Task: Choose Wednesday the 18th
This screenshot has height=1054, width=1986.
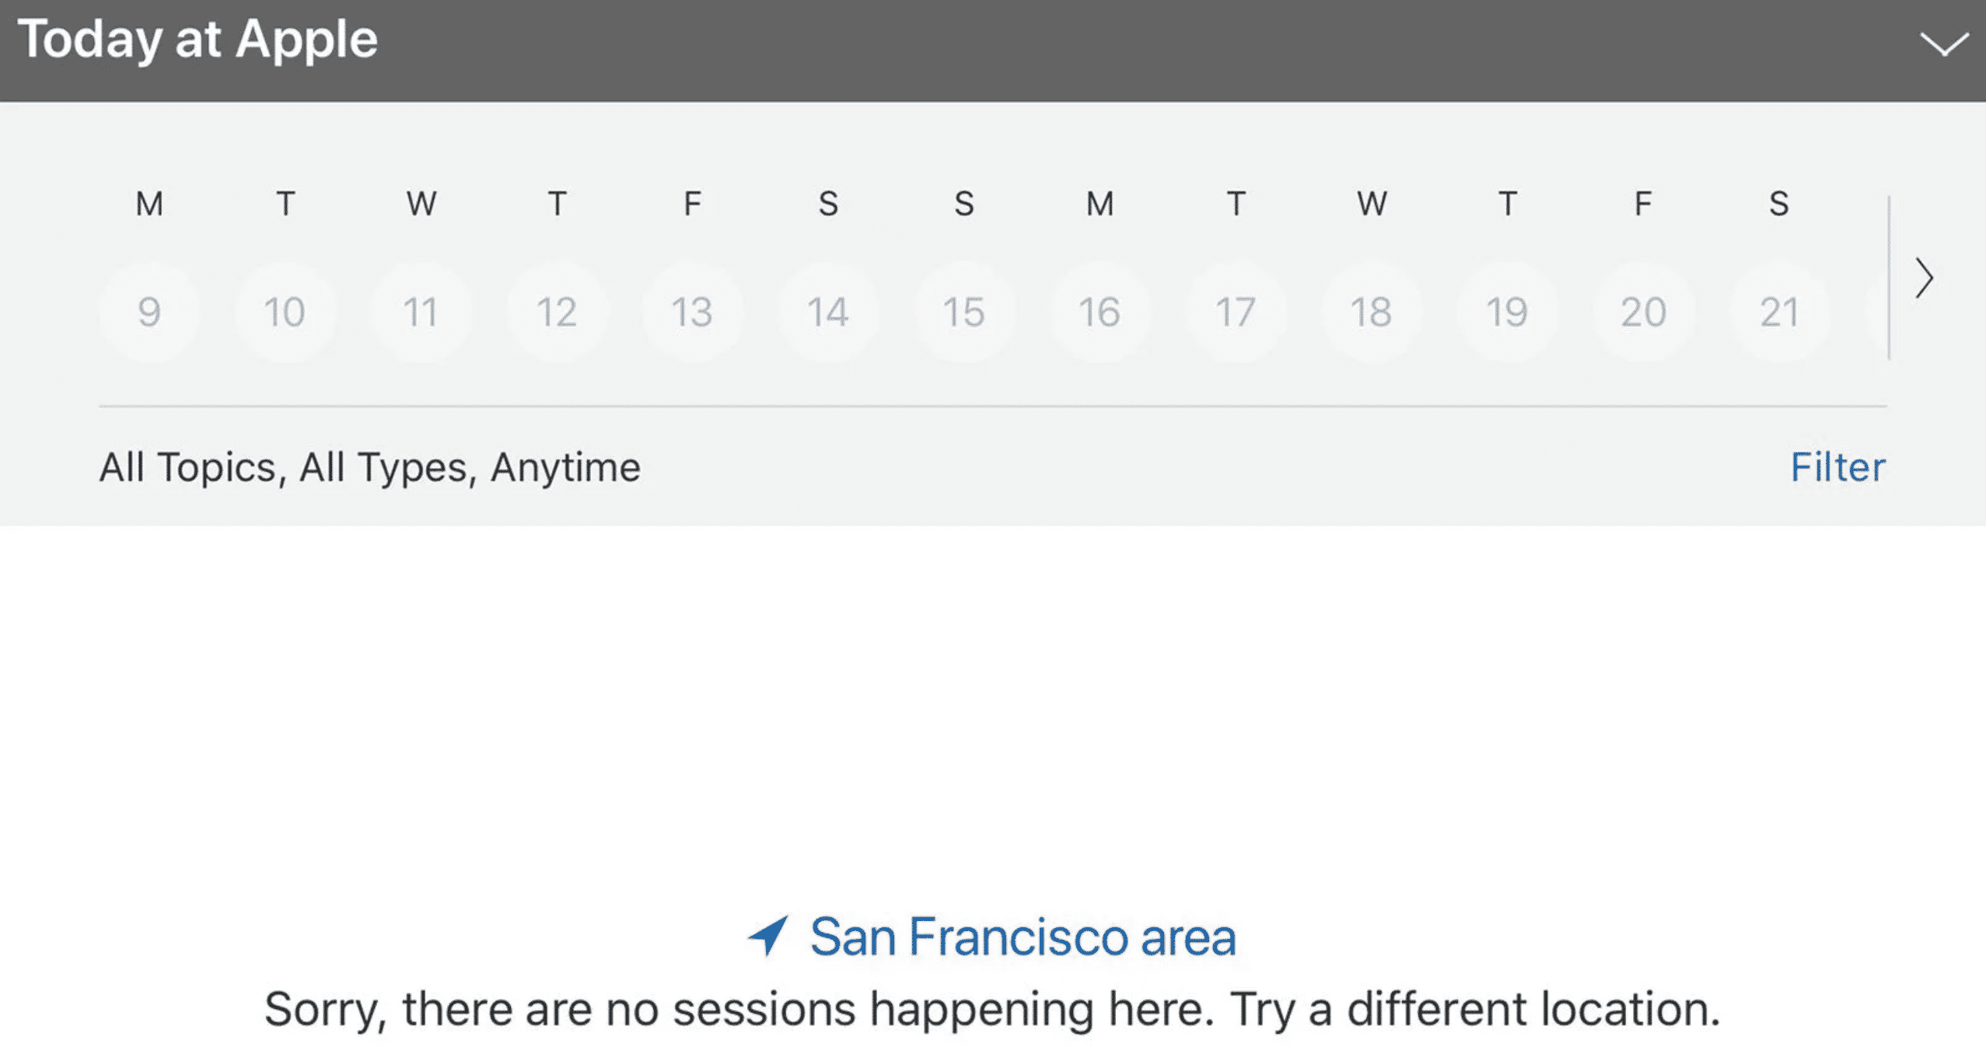Action: tap(1372, 312)
